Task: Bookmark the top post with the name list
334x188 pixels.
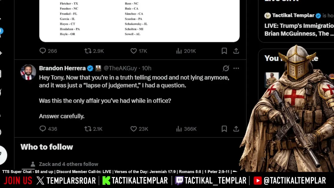Action: tap(224, 51)
